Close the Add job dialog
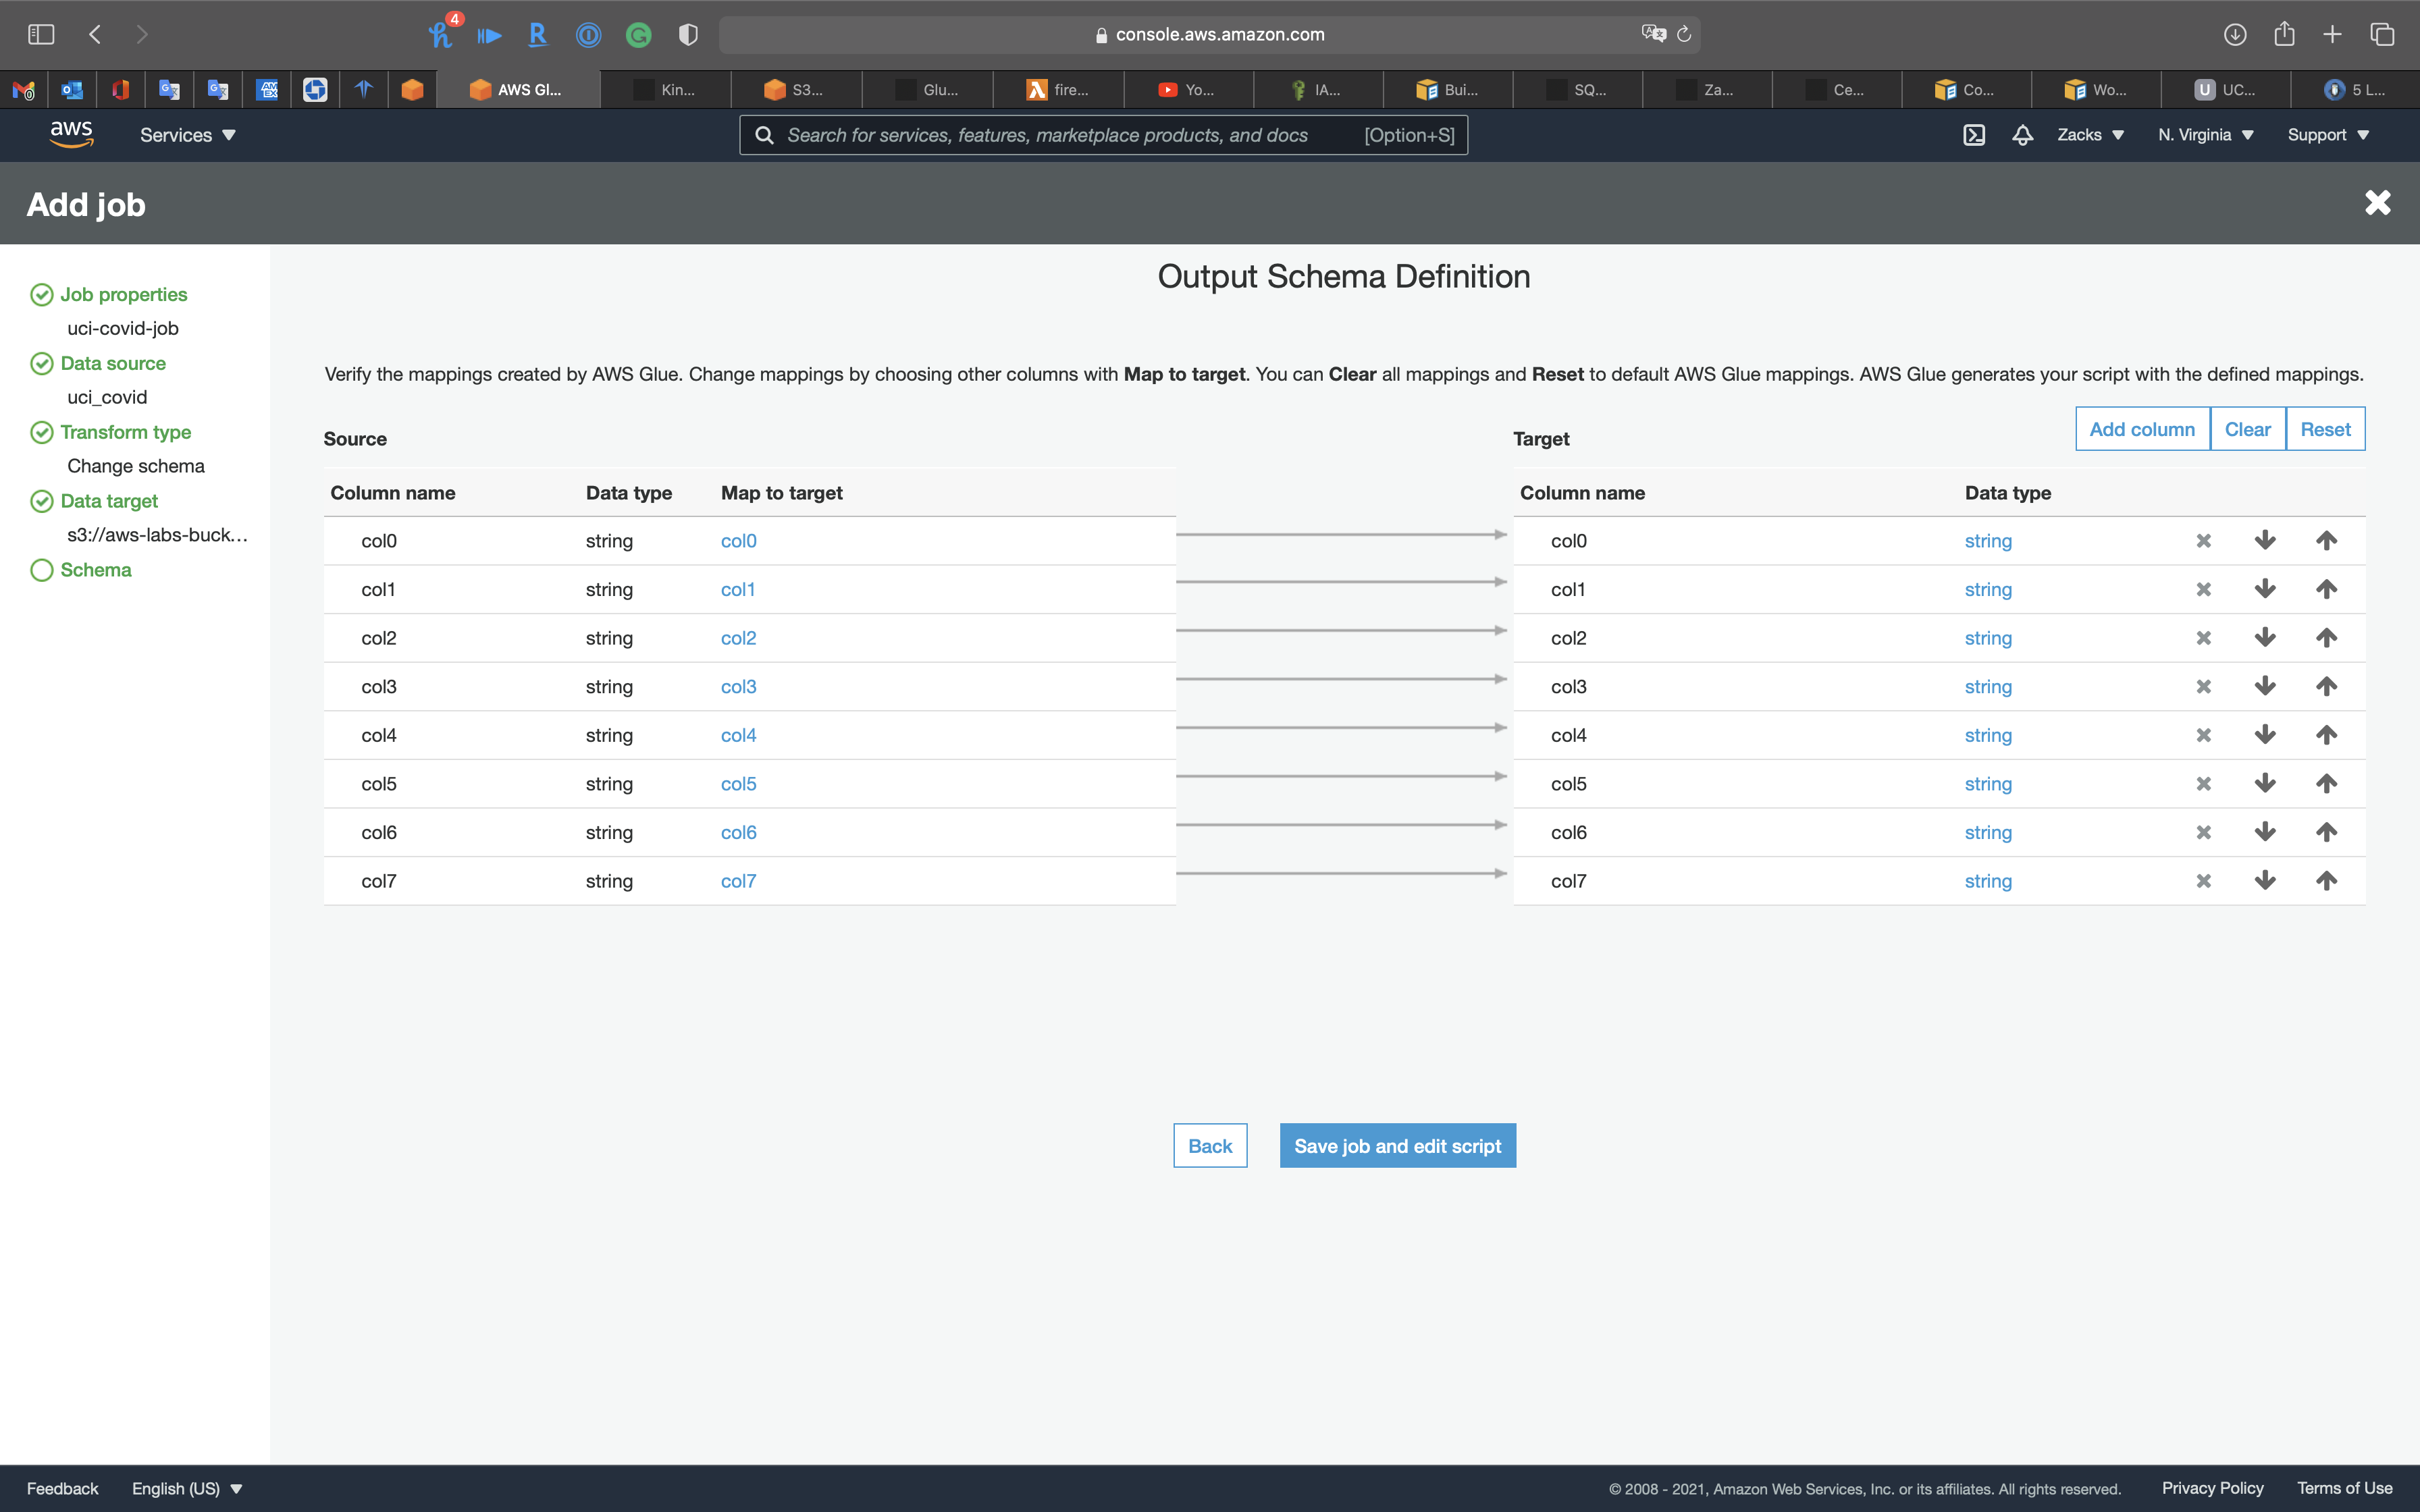 coord(2377,203)
